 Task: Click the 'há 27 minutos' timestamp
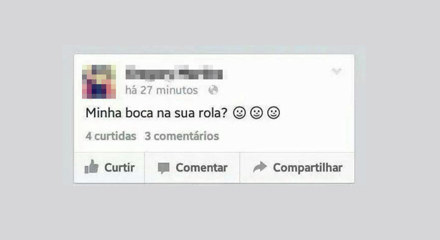point(162,90)
